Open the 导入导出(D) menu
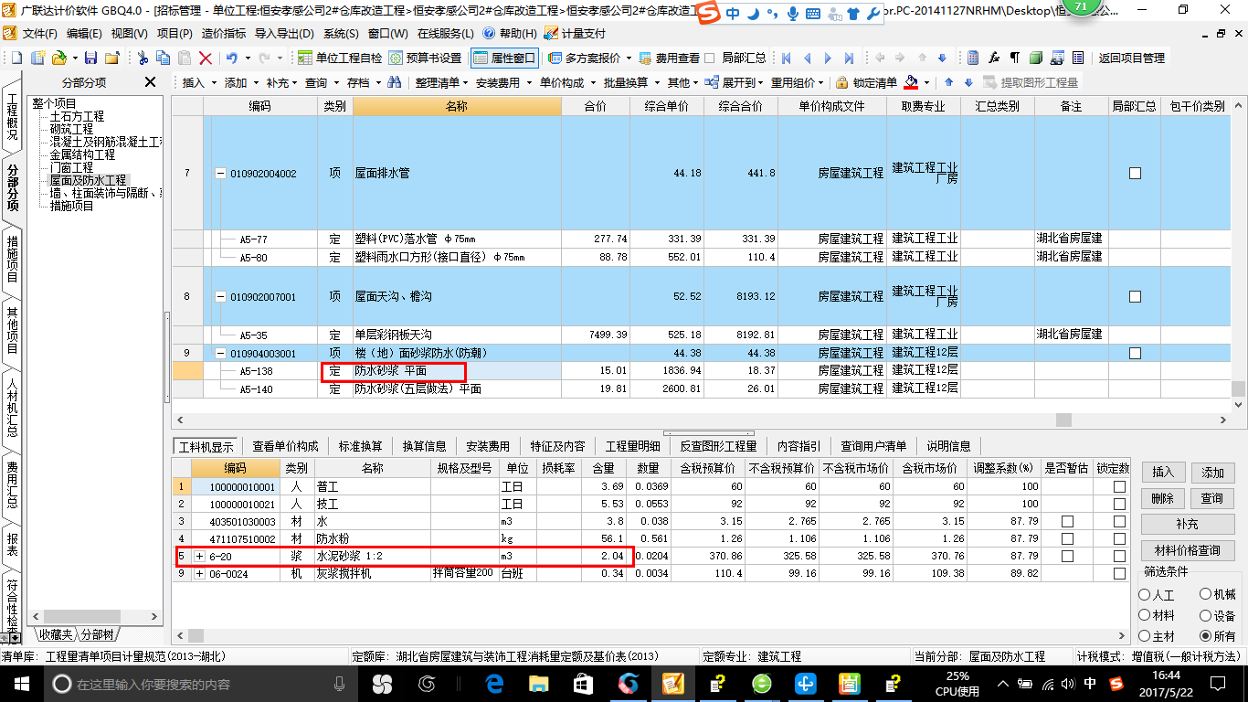1248x702 pixels. click(283, 34)
